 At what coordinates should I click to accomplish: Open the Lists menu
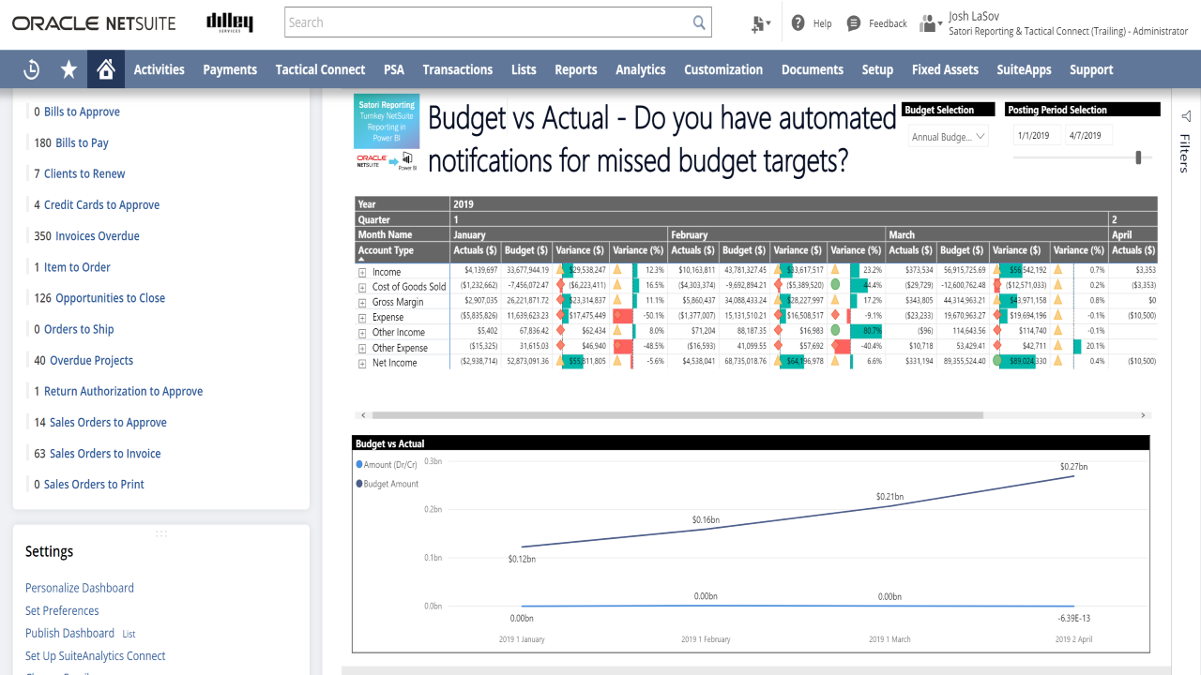pyautogui.click(x=524, y=69)
